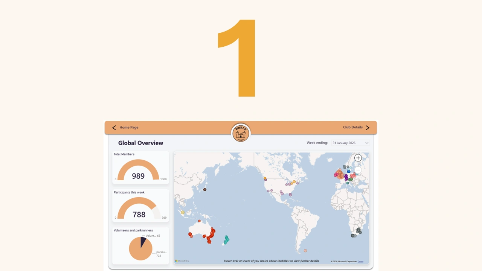Select the dark brown bubble over Japan
Viewport: 482px width, 271px height.
[x=205, y=190]
